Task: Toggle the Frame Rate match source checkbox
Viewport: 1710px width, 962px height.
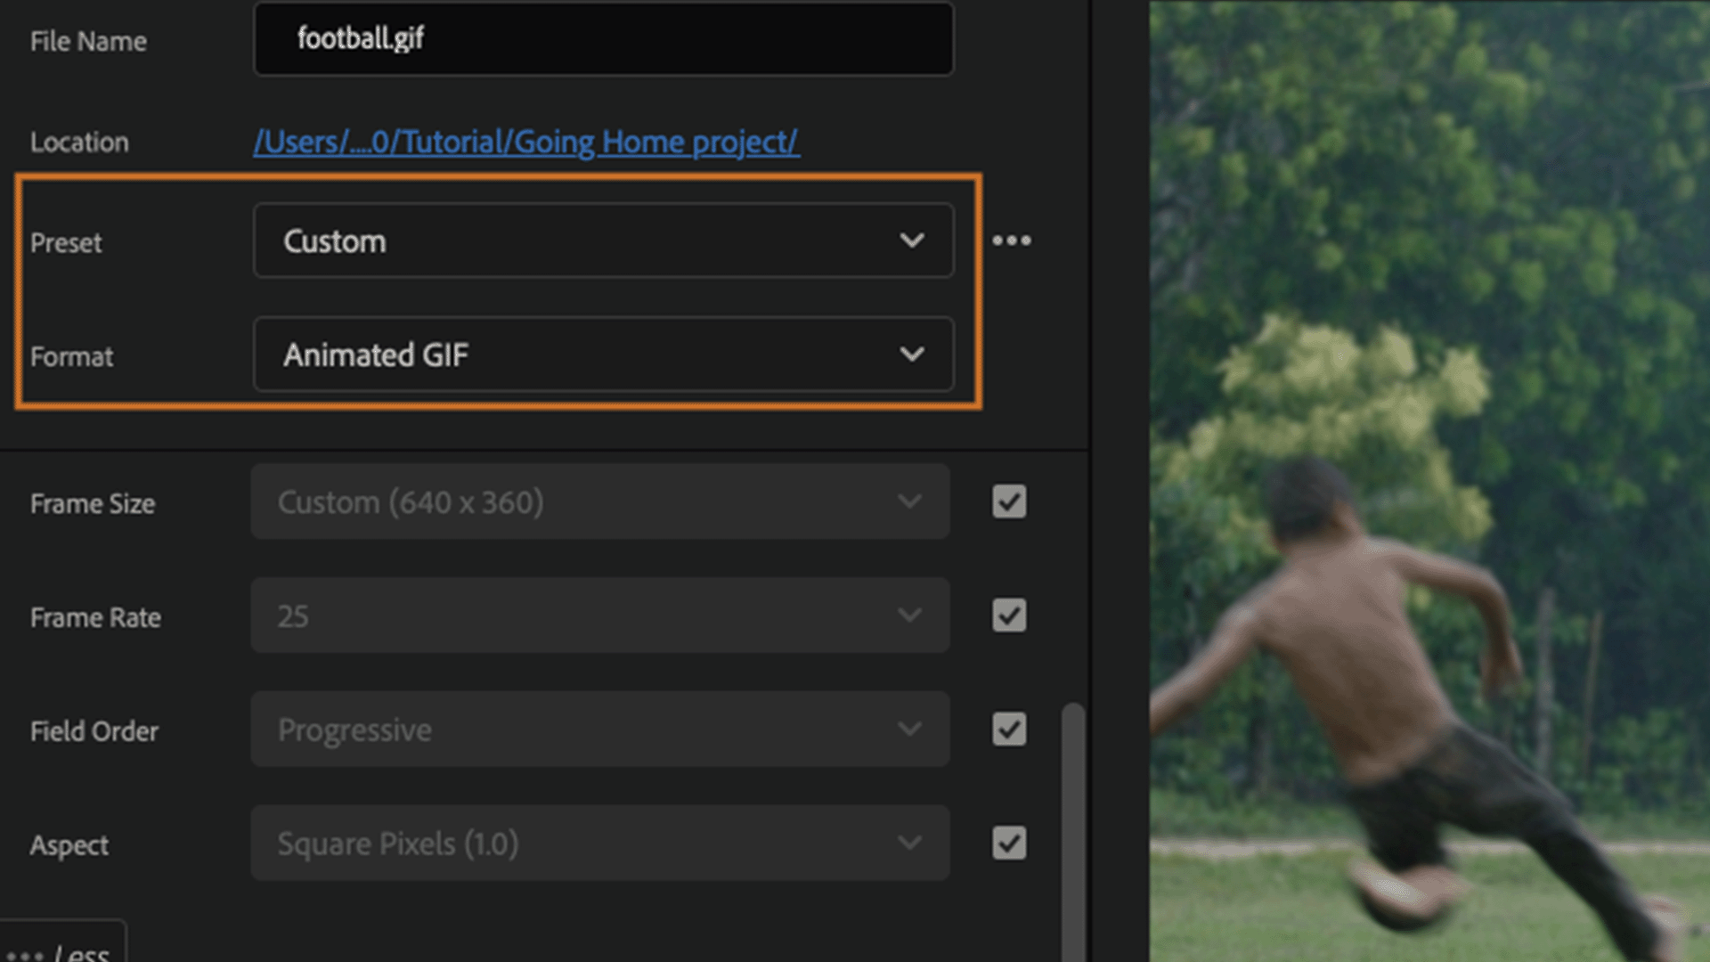Action: pyautogui.click(x=1009, y=616)
